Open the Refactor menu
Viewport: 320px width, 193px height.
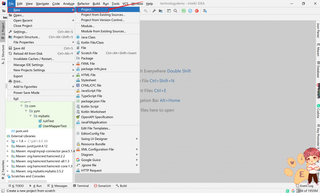[83, 4]
